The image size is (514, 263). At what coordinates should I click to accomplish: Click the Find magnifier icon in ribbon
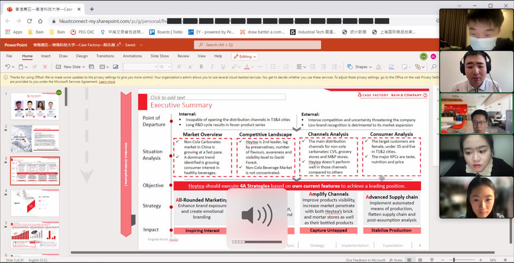point(434,67)
